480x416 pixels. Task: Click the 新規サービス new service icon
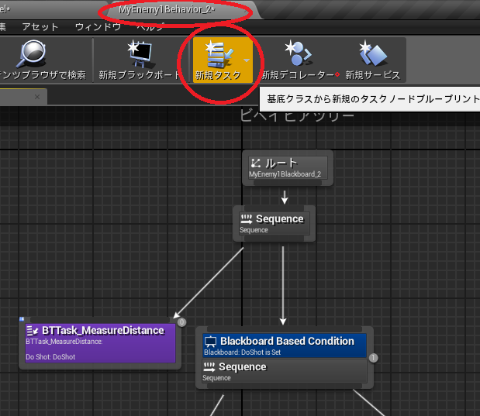tap(373, 53)
